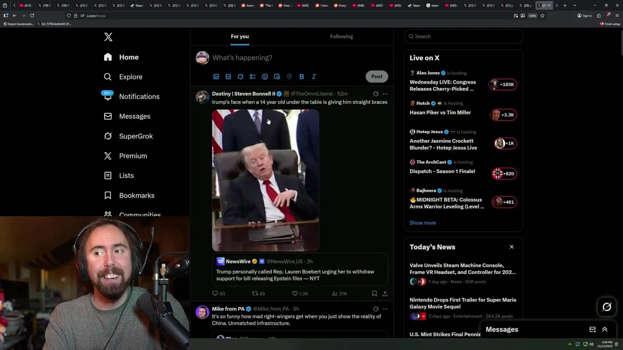Open the browser application menu

tap(617, 16)
